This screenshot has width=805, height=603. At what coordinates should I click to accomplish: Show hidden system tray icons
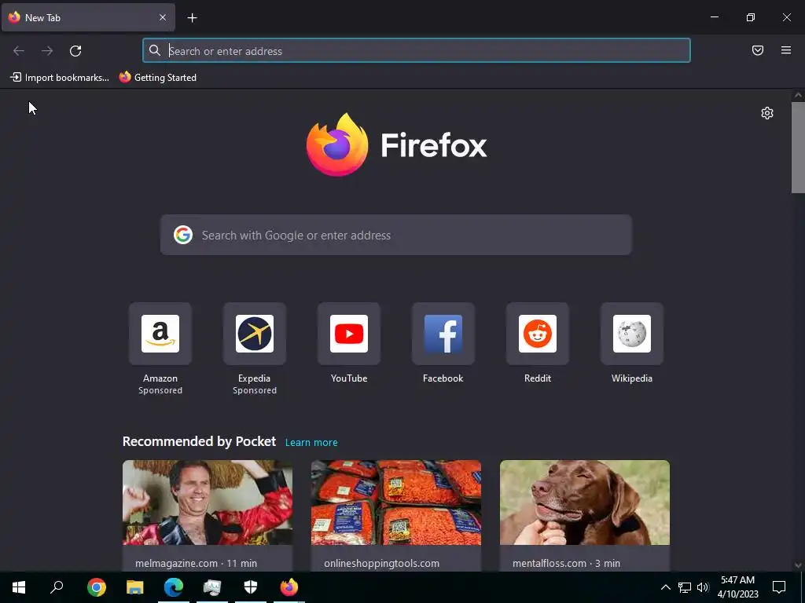[x=665, y=587]
